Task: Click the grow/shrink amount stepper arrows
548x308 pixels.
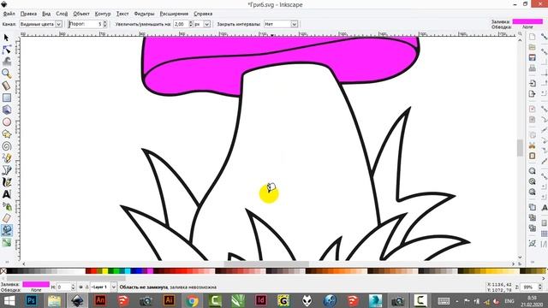Action: [190, 24]
